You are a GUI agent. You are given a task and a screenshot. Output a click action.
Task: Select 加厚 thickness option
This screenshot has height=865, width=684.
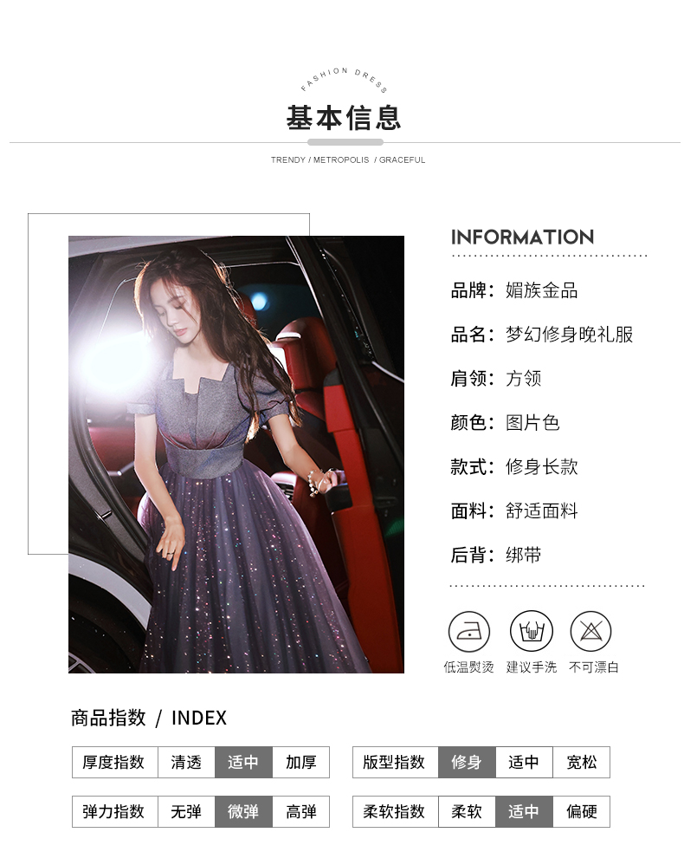301,763
